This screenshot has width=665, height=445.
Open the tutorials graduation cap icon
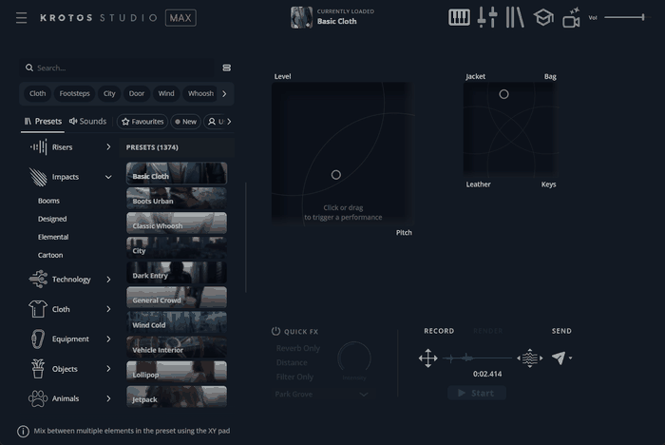pyautogui.click(x=543, y=18)
